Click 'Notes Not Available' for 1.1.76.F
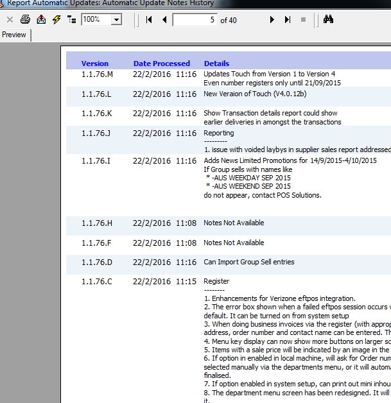The height and width of the screenshot is (403, 391). 234,243
